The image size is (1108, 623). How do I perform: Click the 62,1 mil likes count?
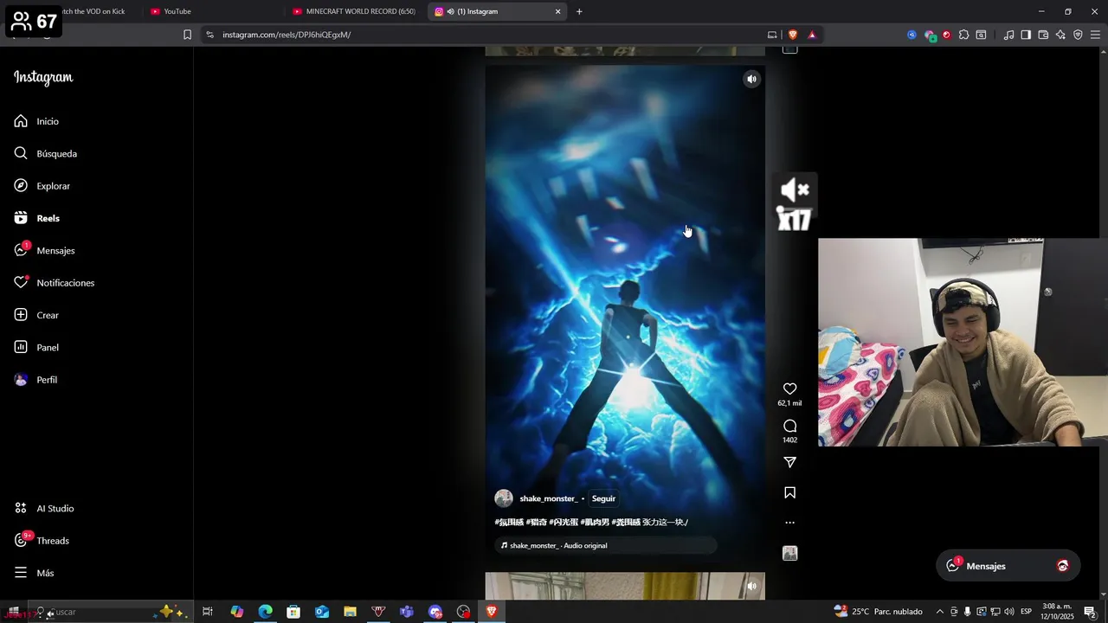pyautogui.click(x=789, y=403)
